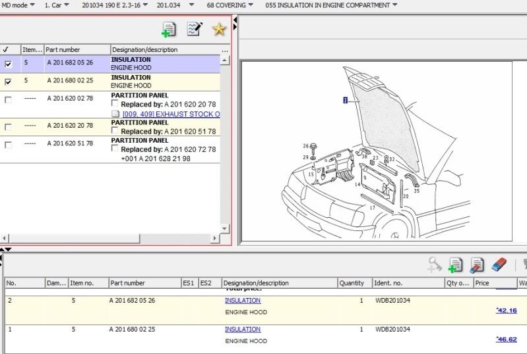527x354 pixels.
Task: Click the gold star favorites icon
Action: (x=219, y=30)
